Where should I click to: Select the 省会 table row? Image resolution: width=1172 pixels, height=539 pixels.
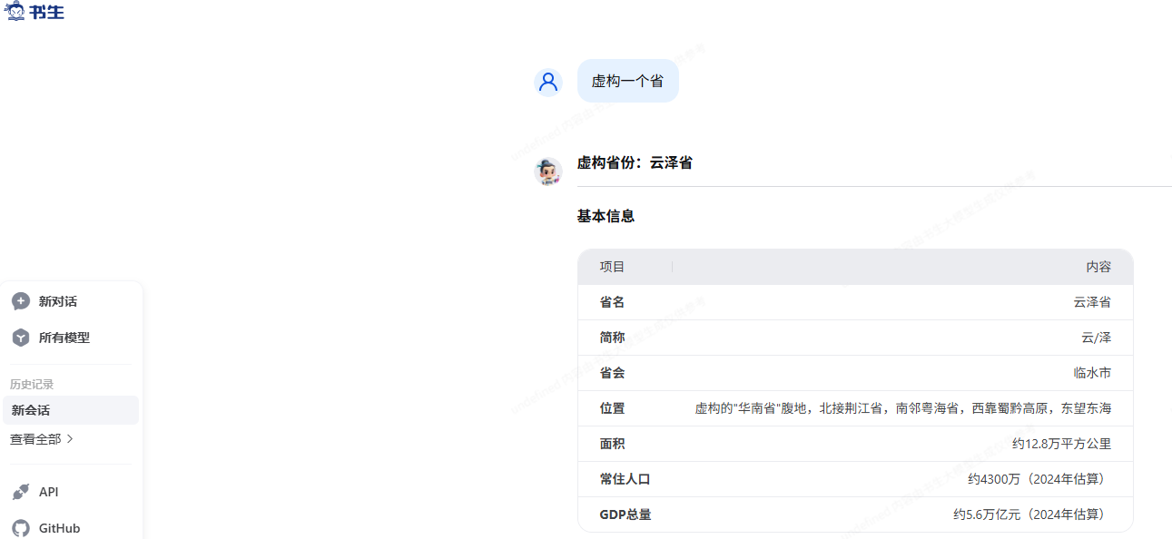855,373
